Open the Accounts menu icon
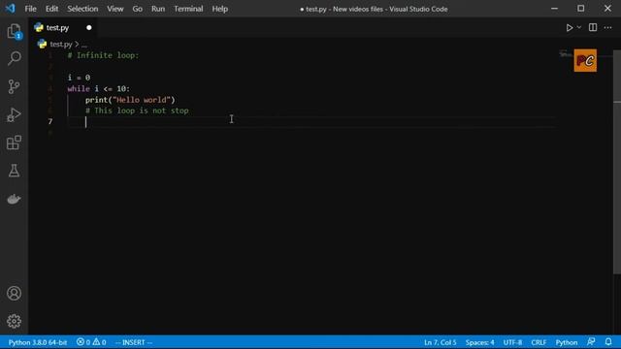 click(14, 293)
